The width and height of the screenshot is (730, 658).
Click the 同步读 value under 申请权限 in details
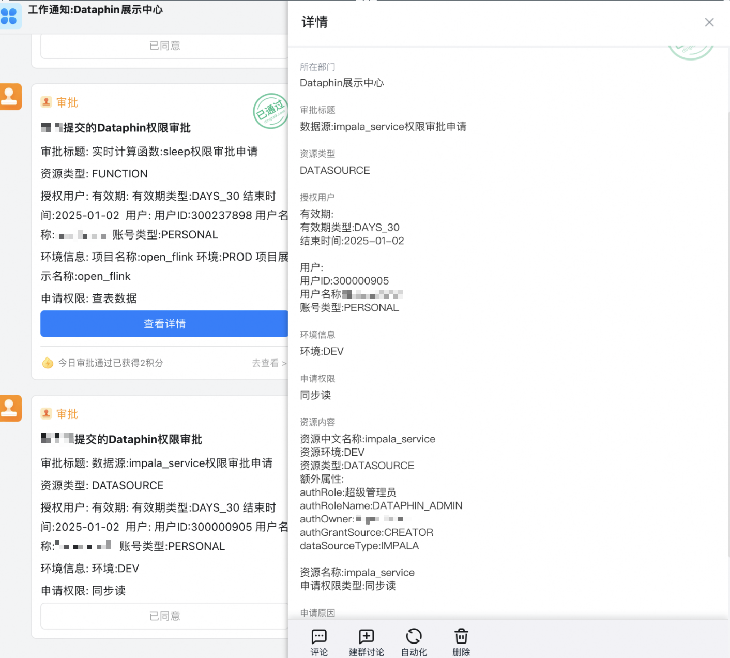(315, 395)
